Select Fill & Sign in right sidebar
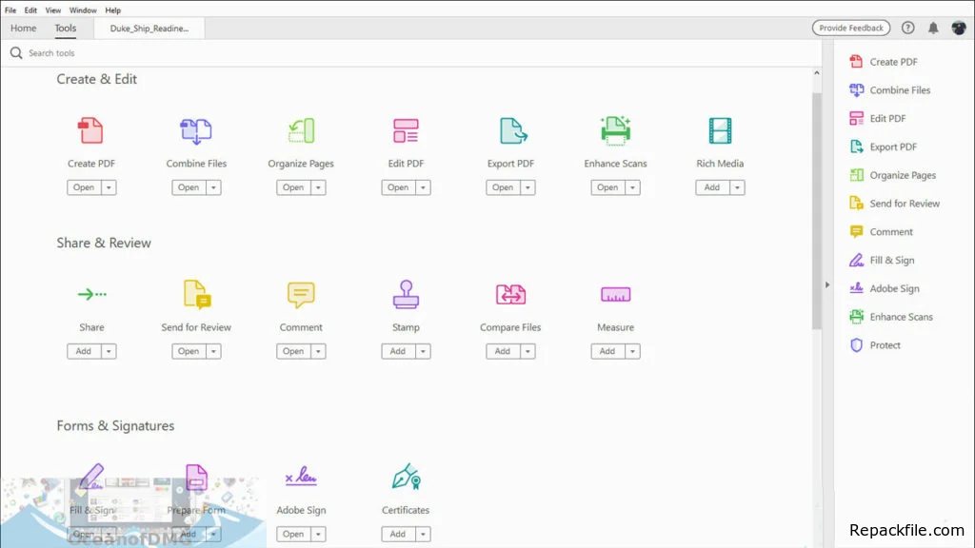Screen dimensions: 975x548 pyautogui.click(x=882, y=261)
